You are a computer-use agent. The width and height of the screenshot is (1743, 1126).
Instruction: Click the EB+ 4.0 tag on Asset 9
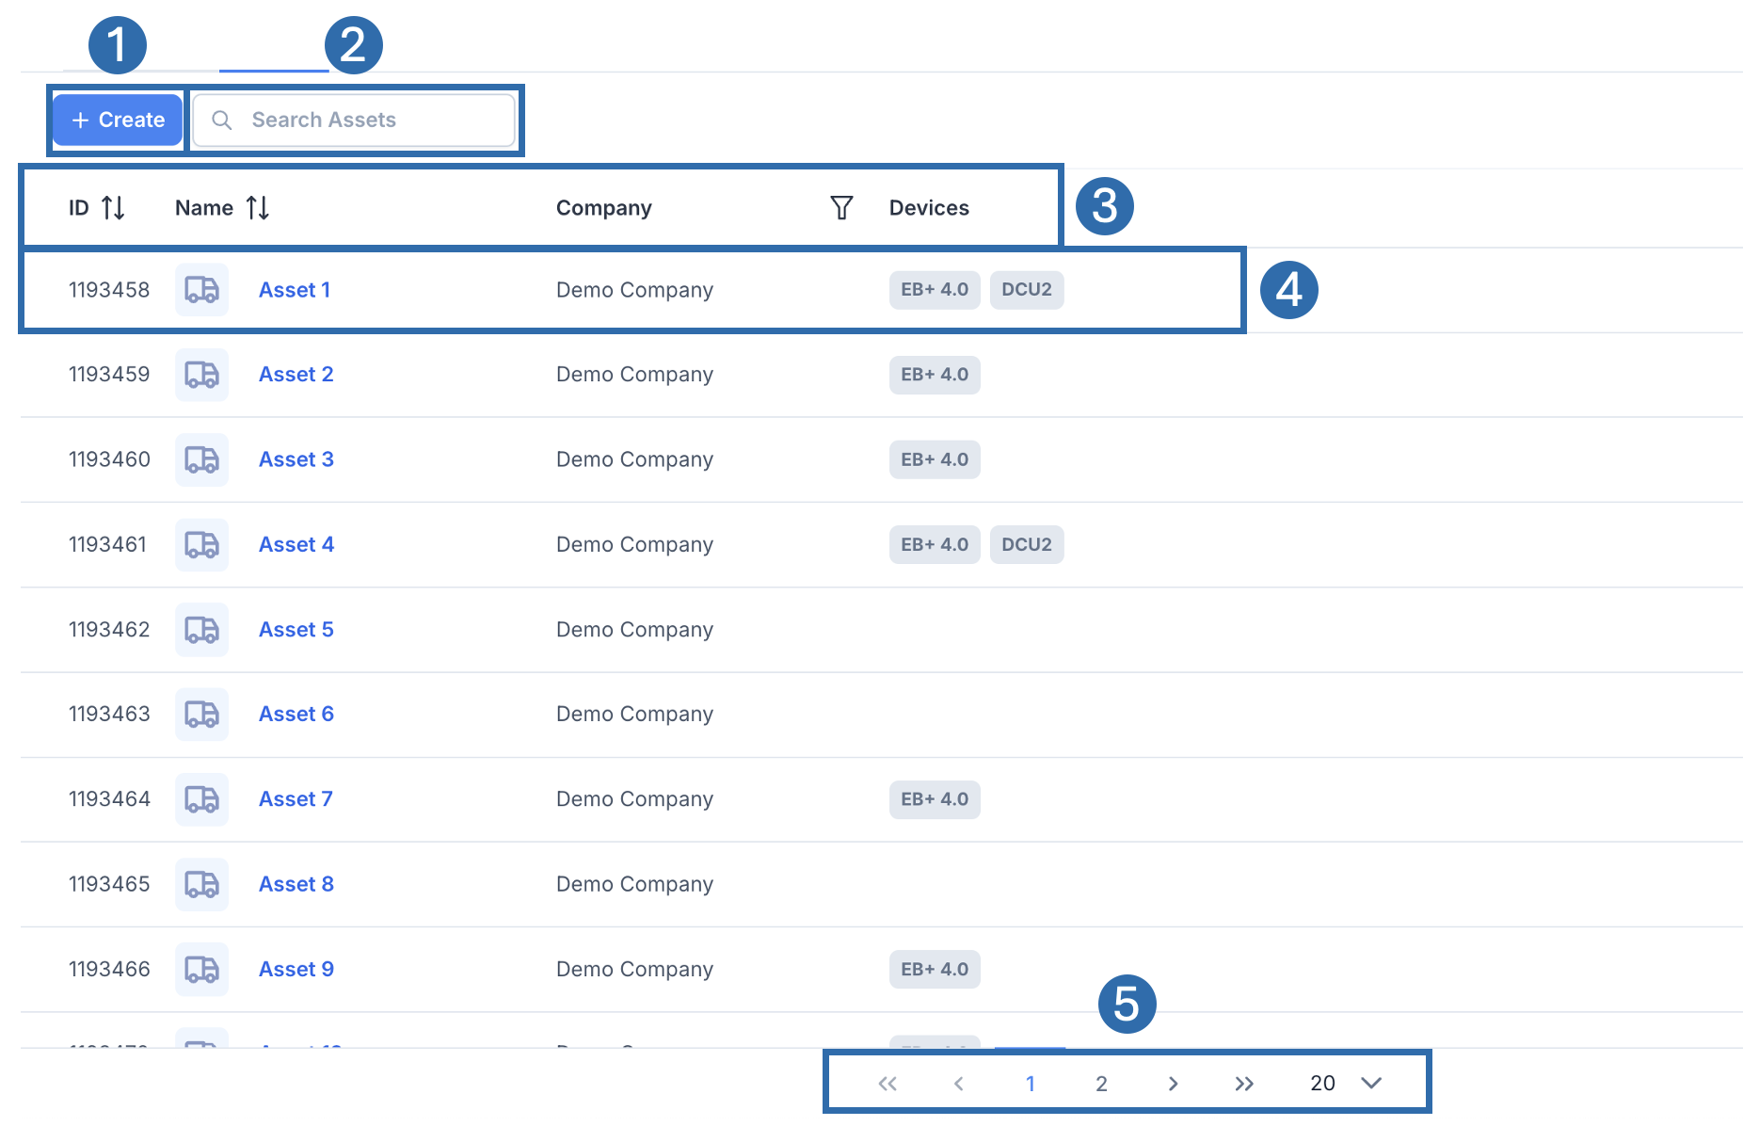934,970
